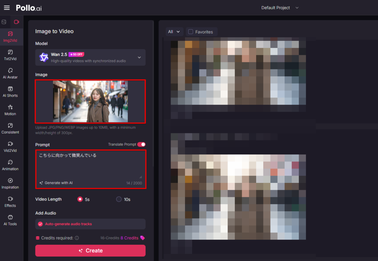This screenshot has height=261, width=378.
Task: Open the All filter dropdown
Action: click(174, 32)
